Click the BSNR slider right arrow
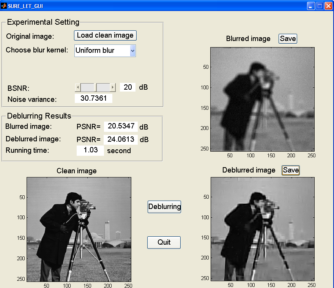The height and width of the screenshot is (288, 334). pos(113,87)
